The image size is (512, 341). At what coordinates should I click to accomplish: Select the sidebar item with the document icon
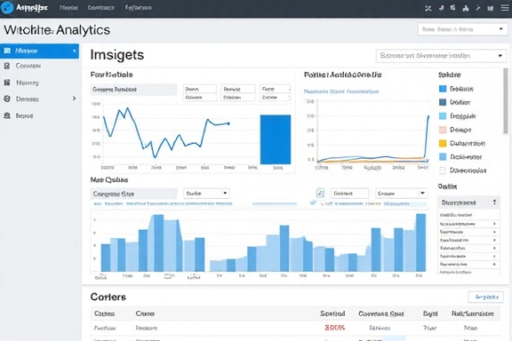point(39,66)
